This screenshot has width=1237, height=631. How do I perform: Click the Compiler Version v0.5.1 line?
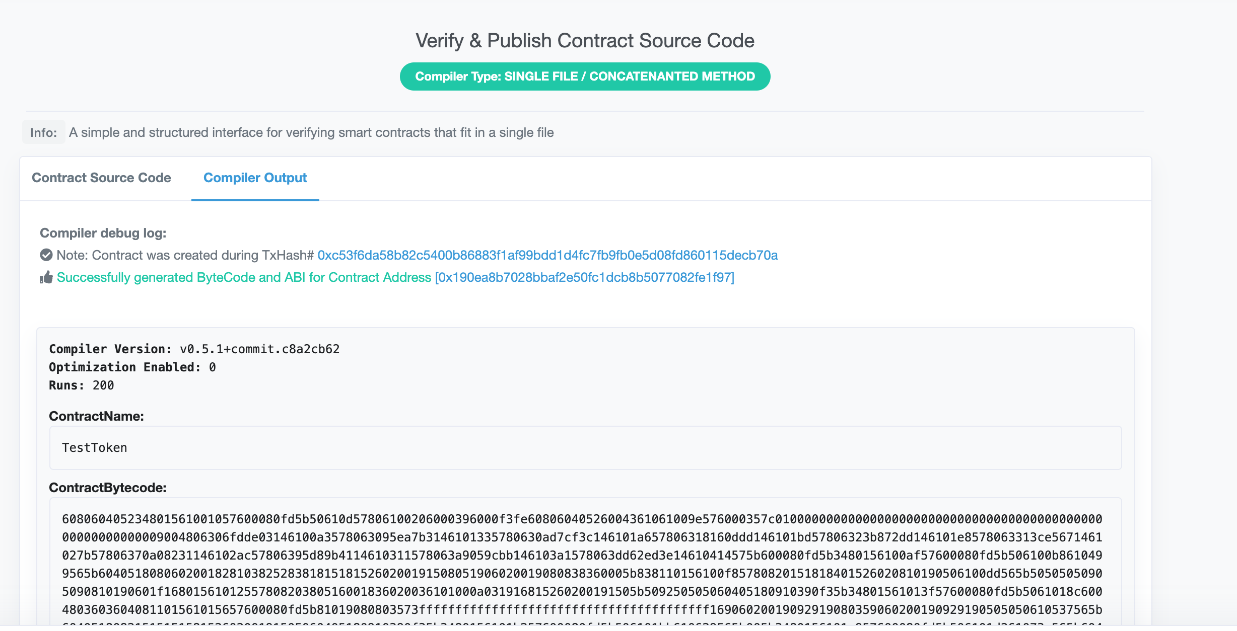[194, 349]
